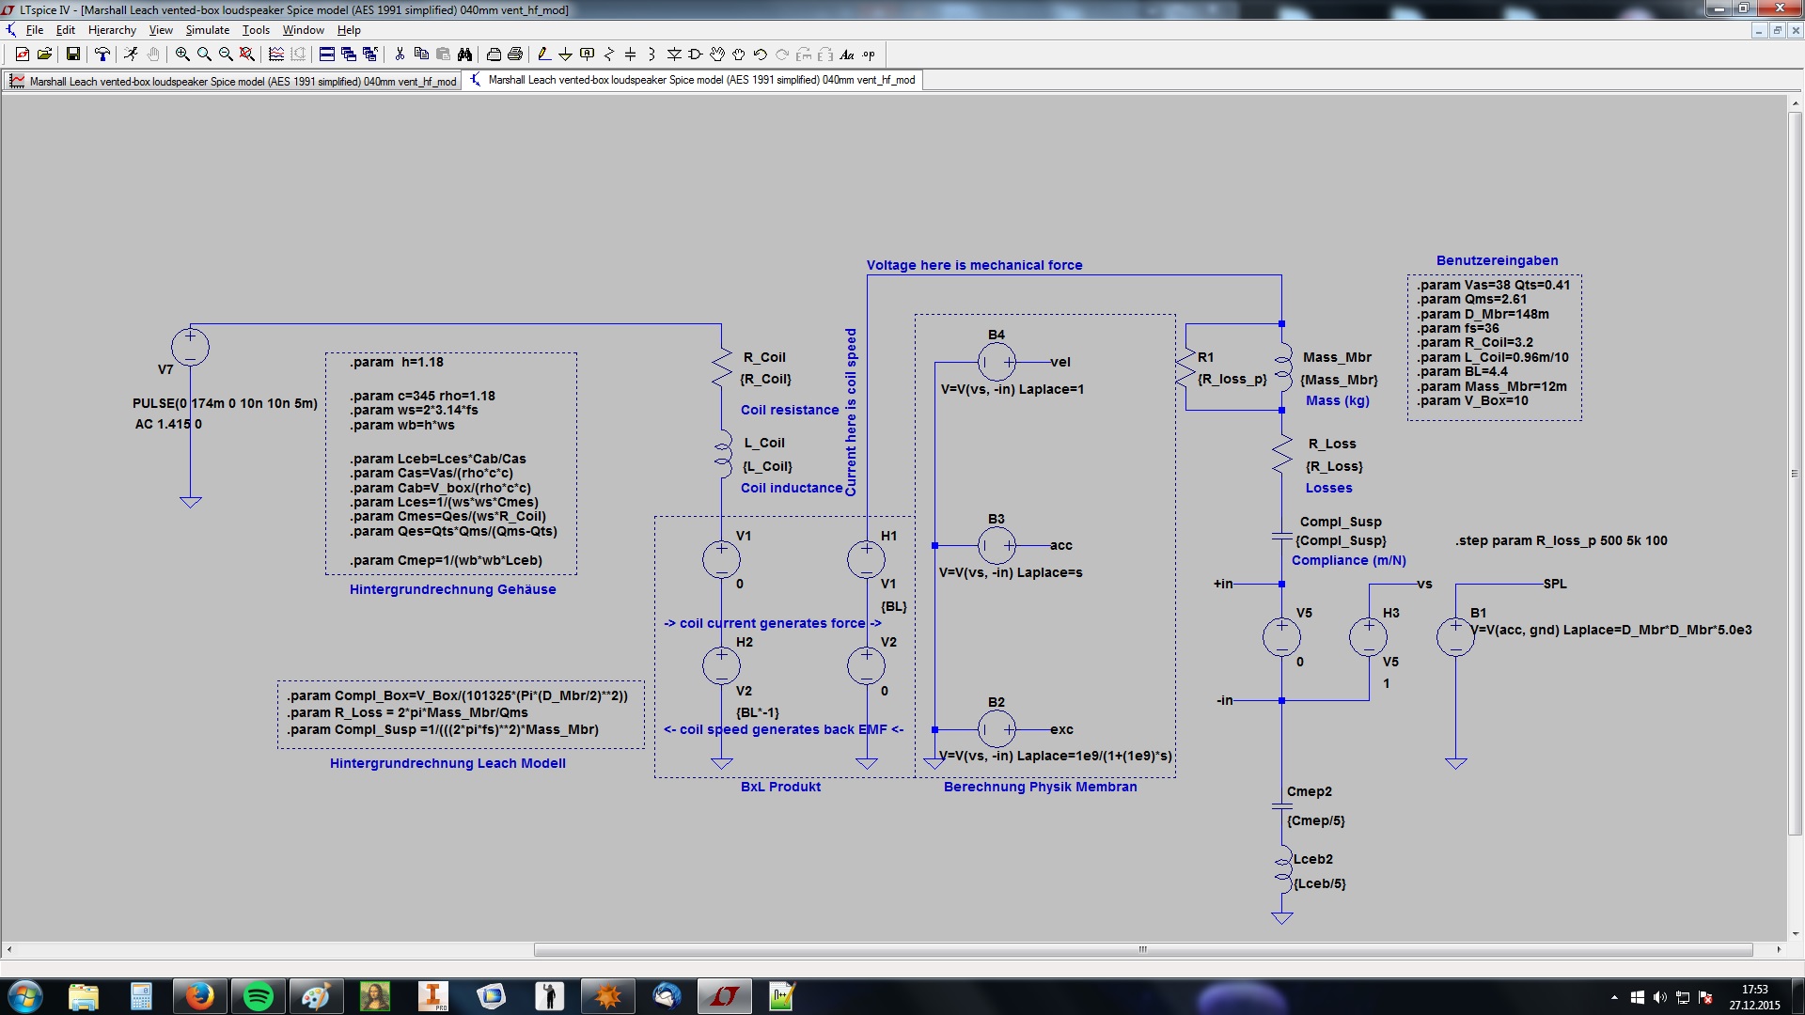Click the Save floppy disk icon

coord(72,55)
